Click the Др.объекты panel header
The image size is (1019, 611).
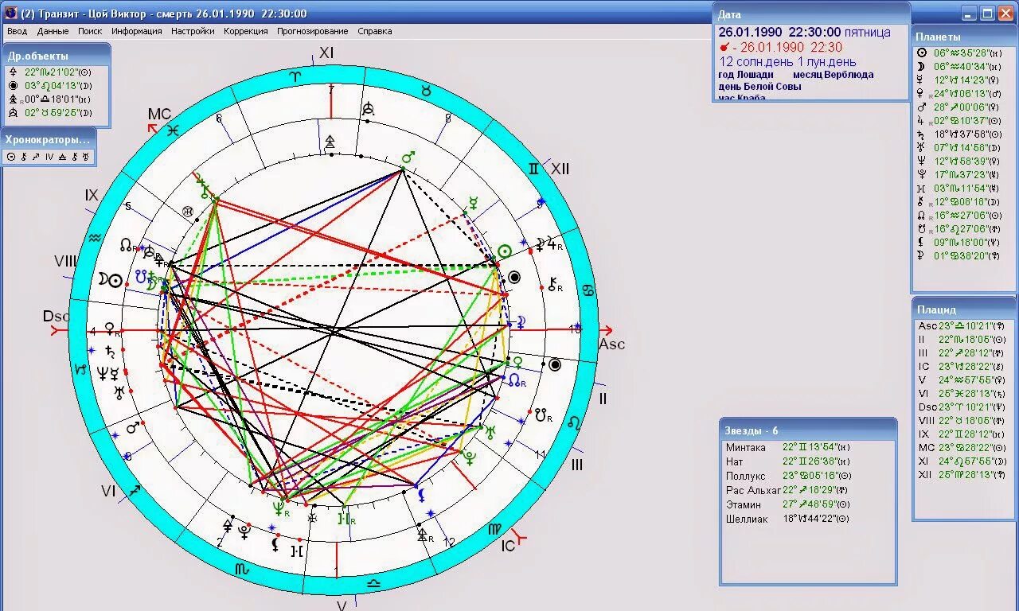tap(55, 56)
